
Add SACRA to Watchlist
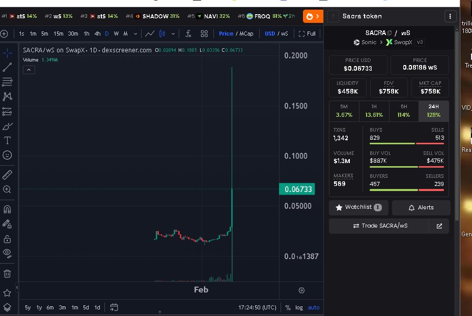tap(358, 207)
